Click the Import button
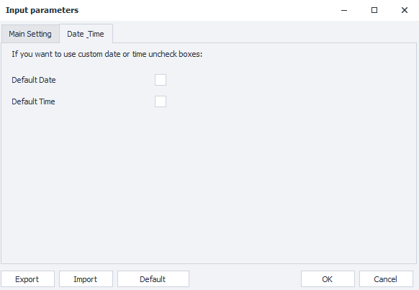The height and width of the screenshot is (290, 419). pyautogui.click(x=86, y=279)
